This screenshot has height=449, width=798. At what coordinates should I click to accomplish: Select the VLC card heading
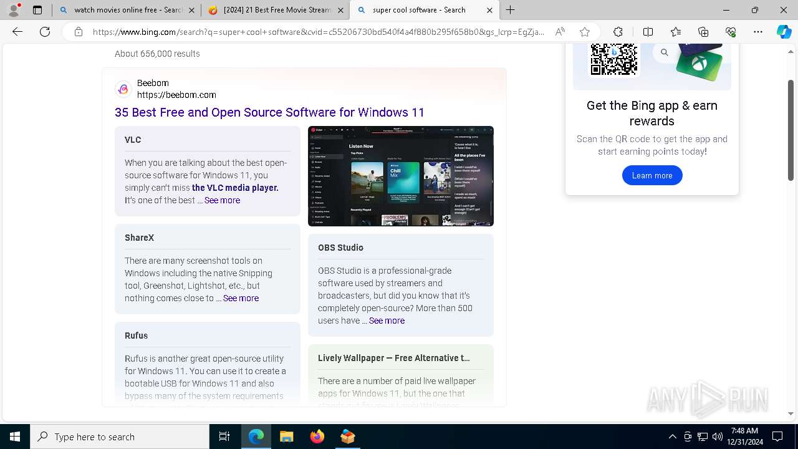point(133,140)
